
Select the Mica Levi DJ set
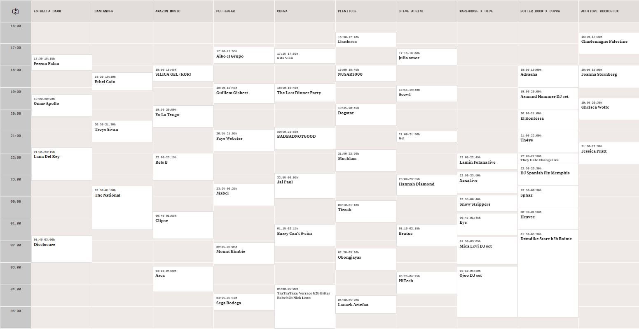tap(487, 250)
